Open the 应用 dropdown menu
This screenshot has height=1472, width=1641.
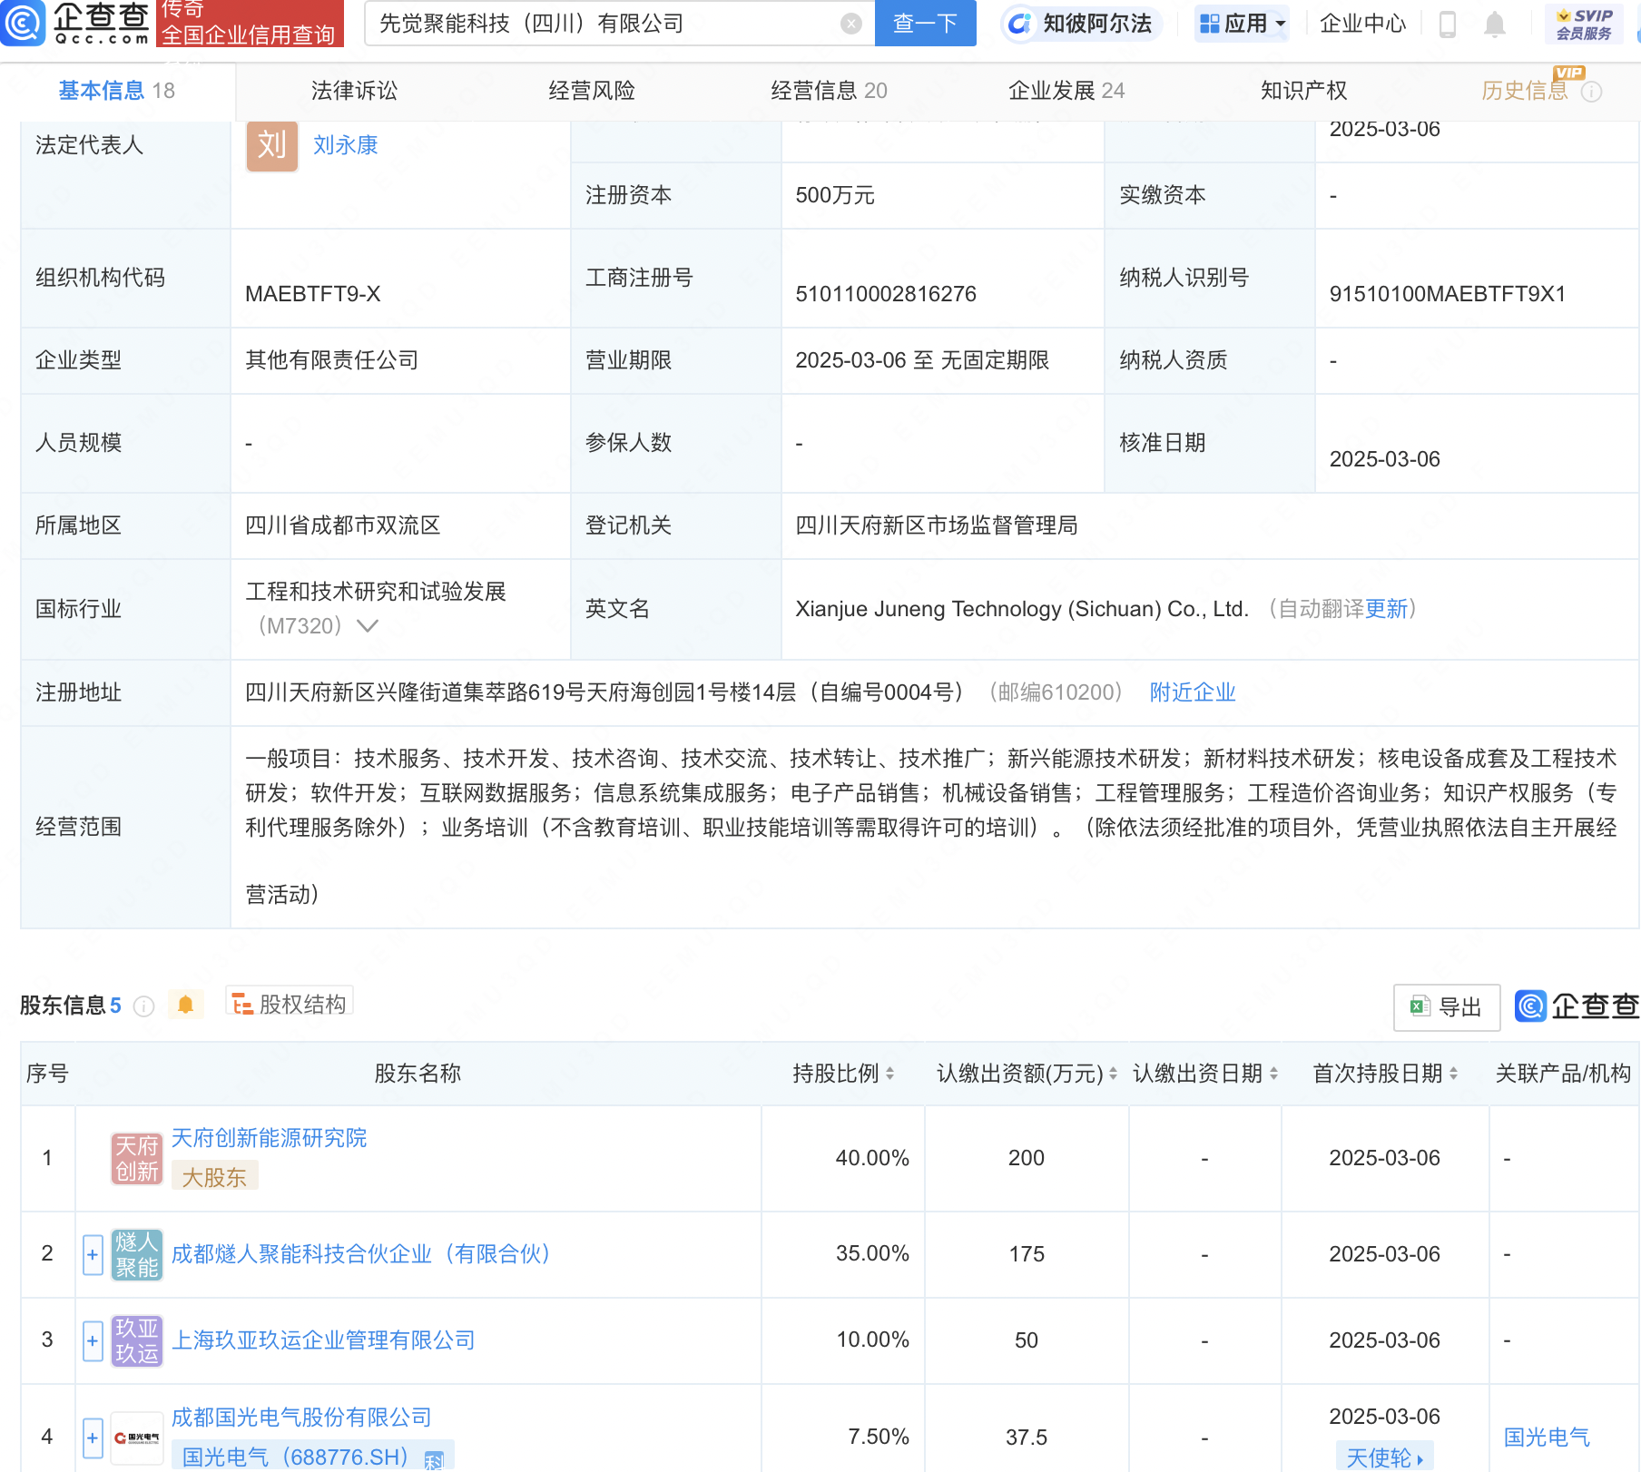(1243, 24)
